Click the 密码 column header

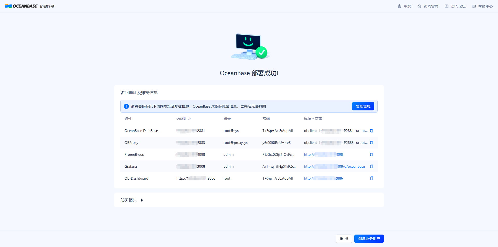click(x=266, y=119)
